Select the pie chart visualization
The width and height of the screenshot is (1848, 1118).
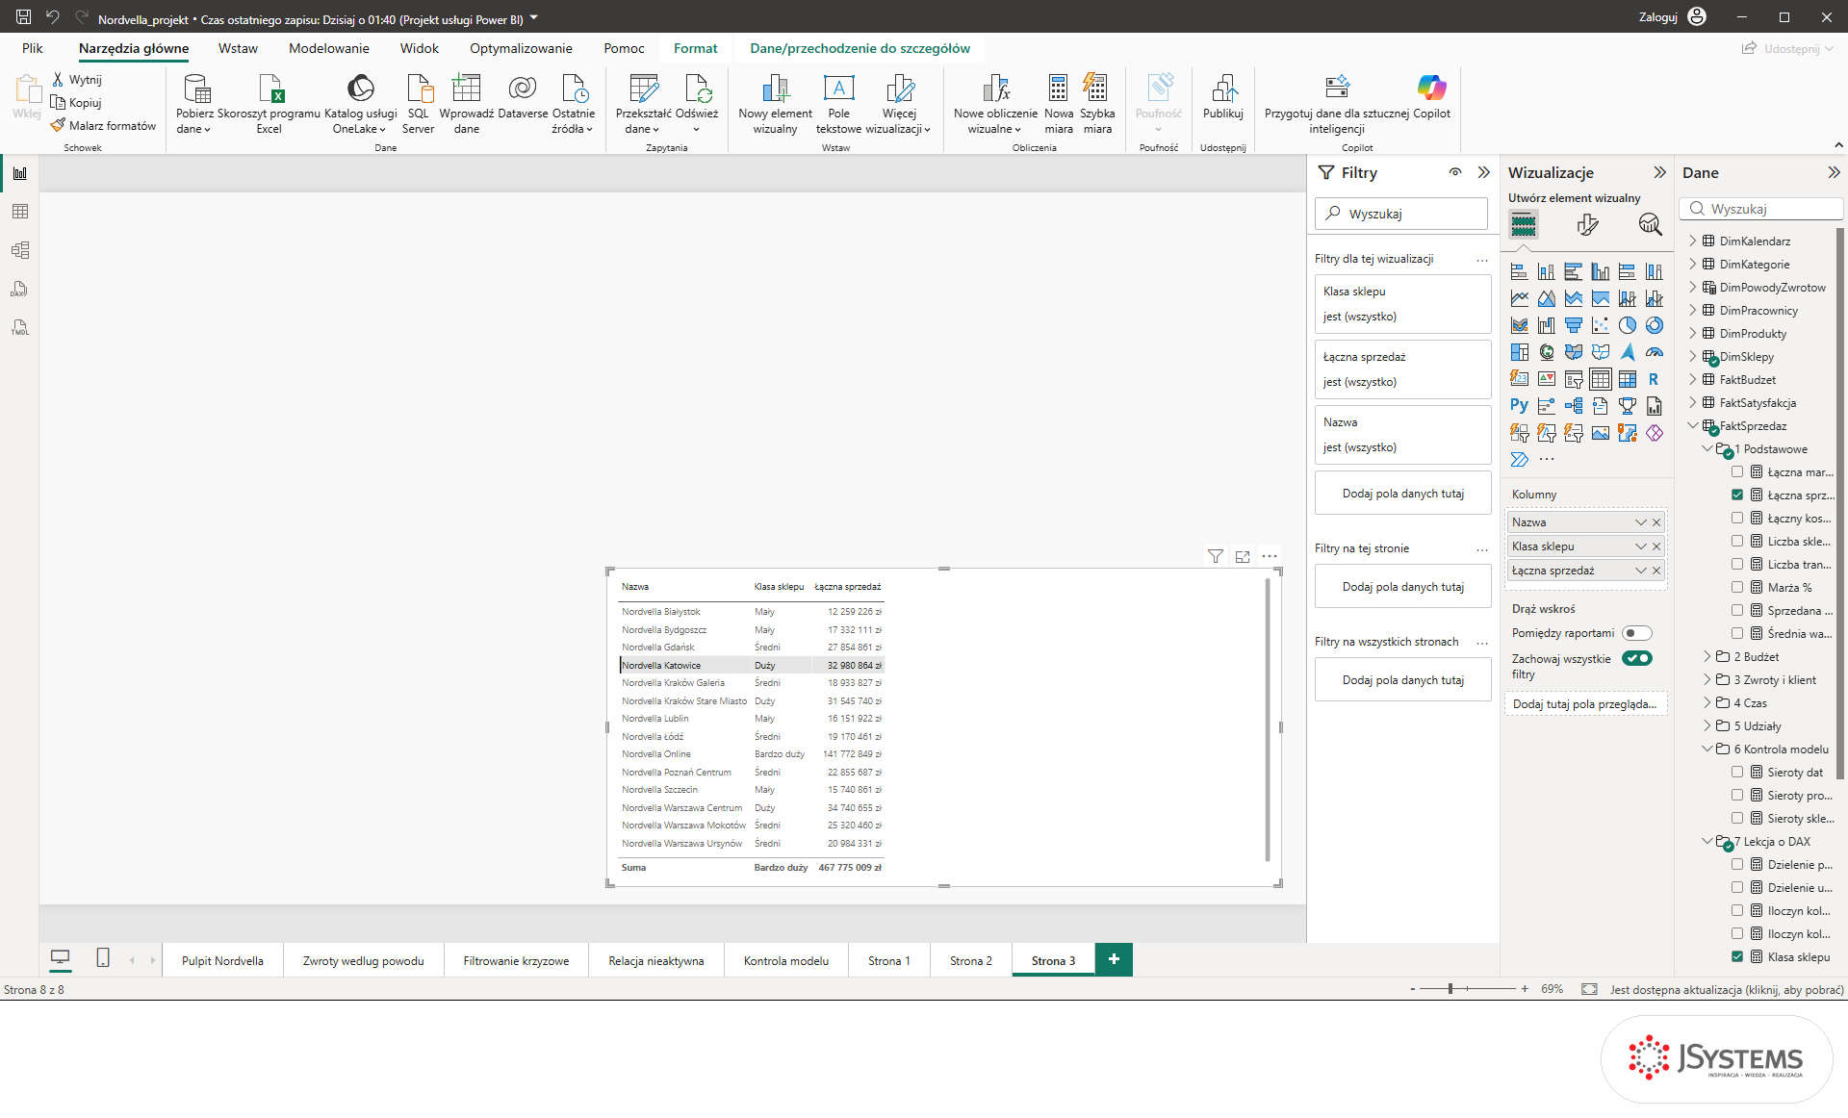1627,325
